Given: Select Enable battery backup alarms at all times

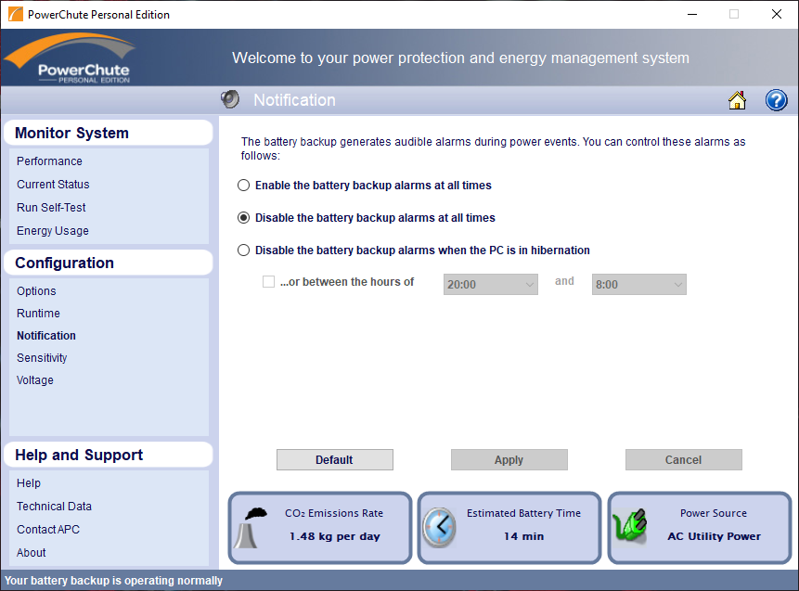Looking at the screenshot, I should pyautogui.click(x=243, y=185).
